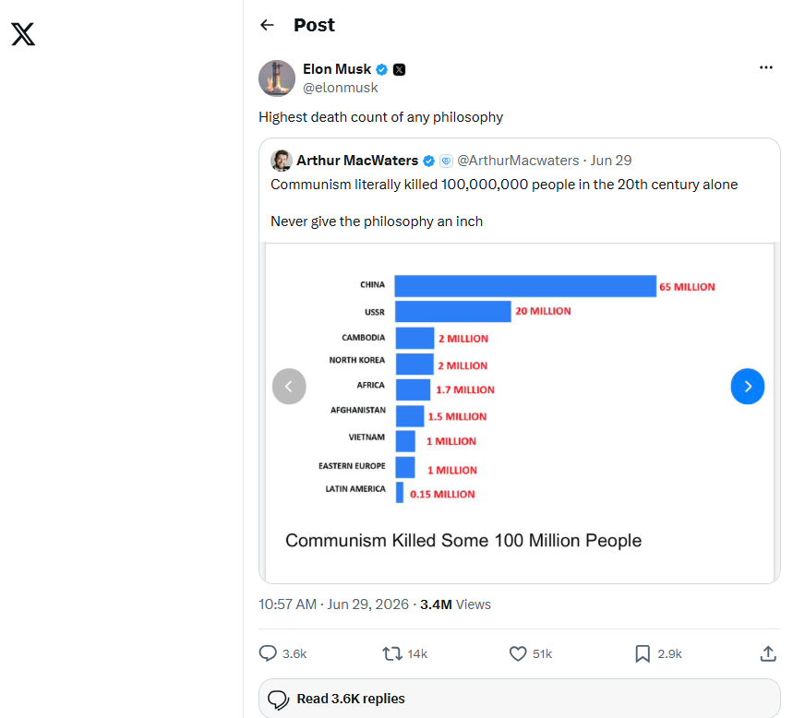Click Arthur MacWaters verified checkmark
The width and height of the screenshot is (793, 718).
(429, 161)
